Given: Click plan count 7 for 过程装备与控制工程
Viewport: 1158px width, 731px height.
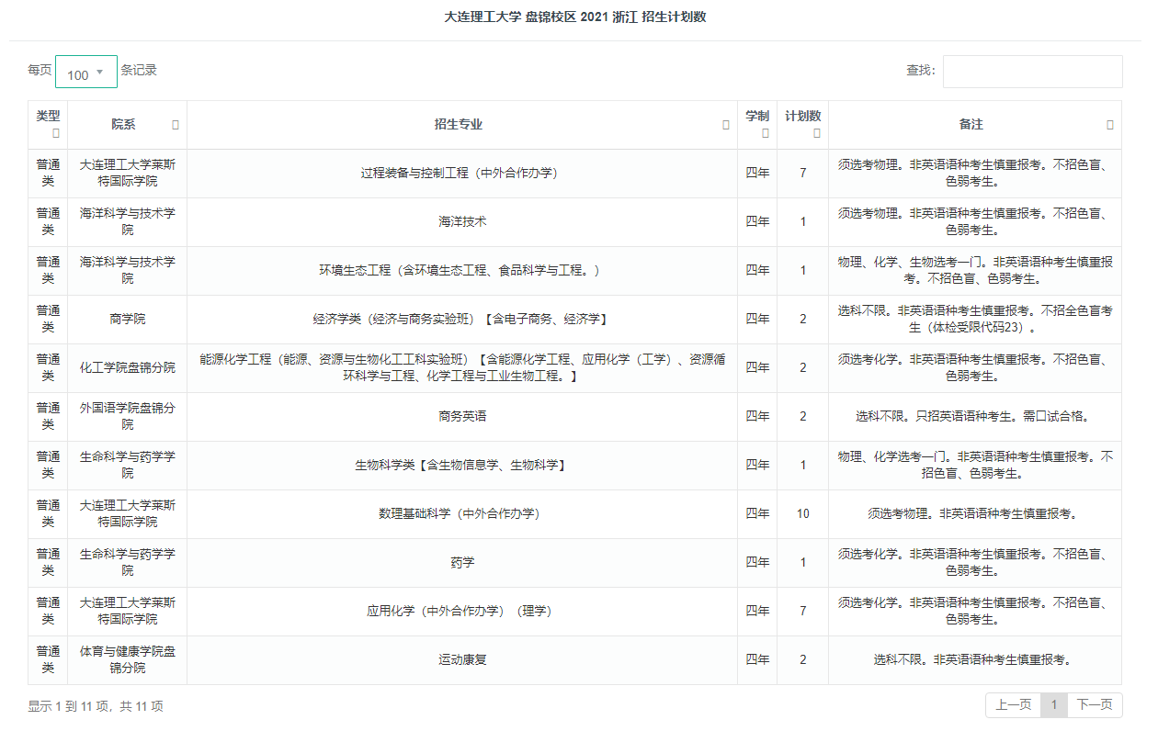Looking at the screenshot, I should [802, 173].
